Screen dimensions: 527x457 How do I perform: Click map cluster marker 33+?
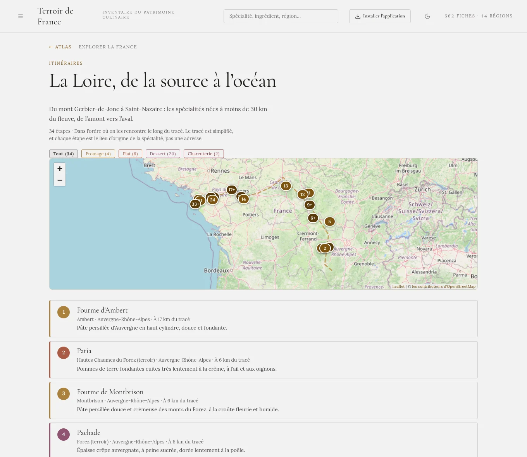195,204
